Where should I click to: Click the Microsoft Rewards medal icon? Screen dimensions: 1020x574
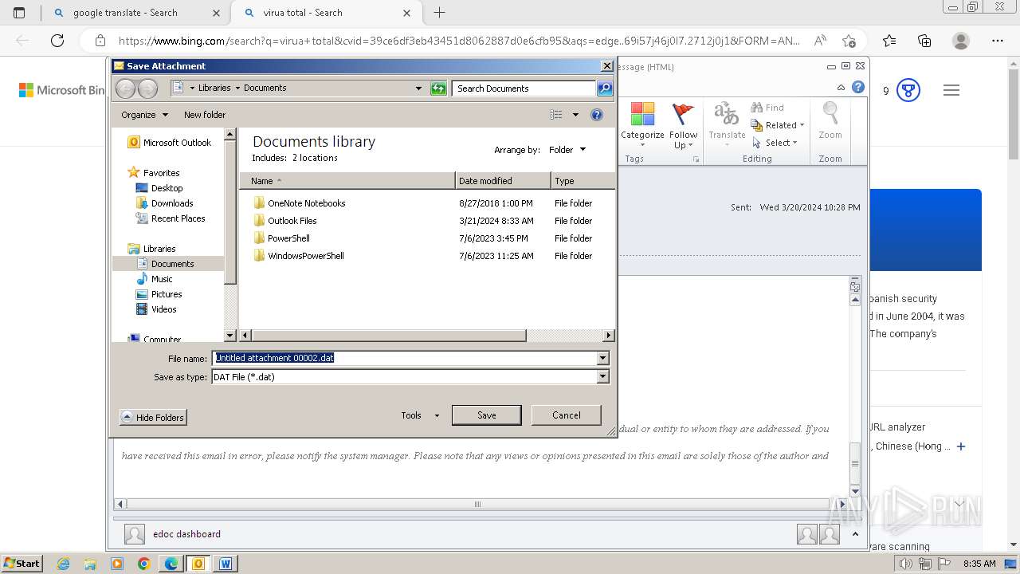pos(908,91)
